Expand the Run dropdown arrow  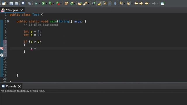click(46, 3)
